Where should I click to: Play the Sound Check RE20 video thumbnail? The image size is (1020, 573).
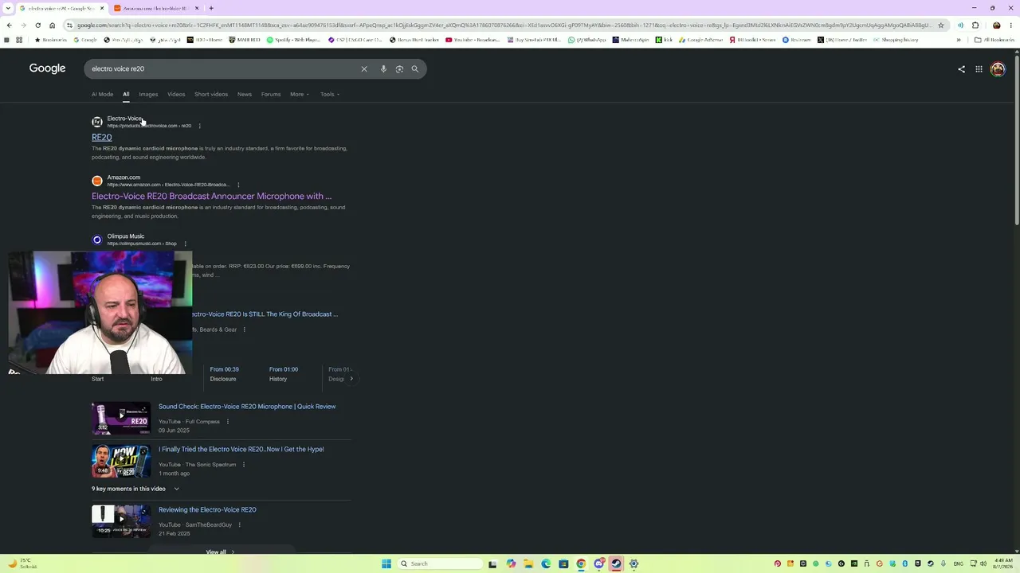point(121,418)
